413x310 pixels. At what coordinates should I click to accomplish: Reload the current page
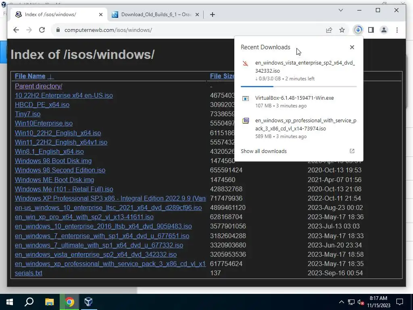pos(42,30)
